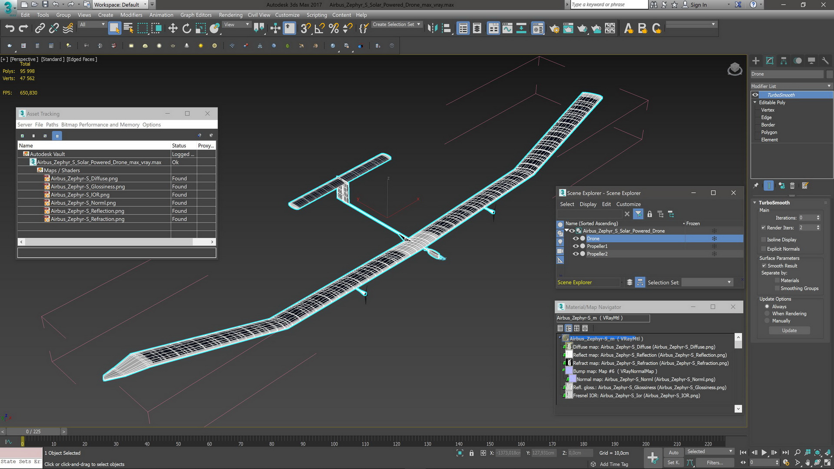Click the time slider 0 / 225 handle
The height and width of the screenshot is (469, 834).
pyautogui.click(x=33, y=432)
